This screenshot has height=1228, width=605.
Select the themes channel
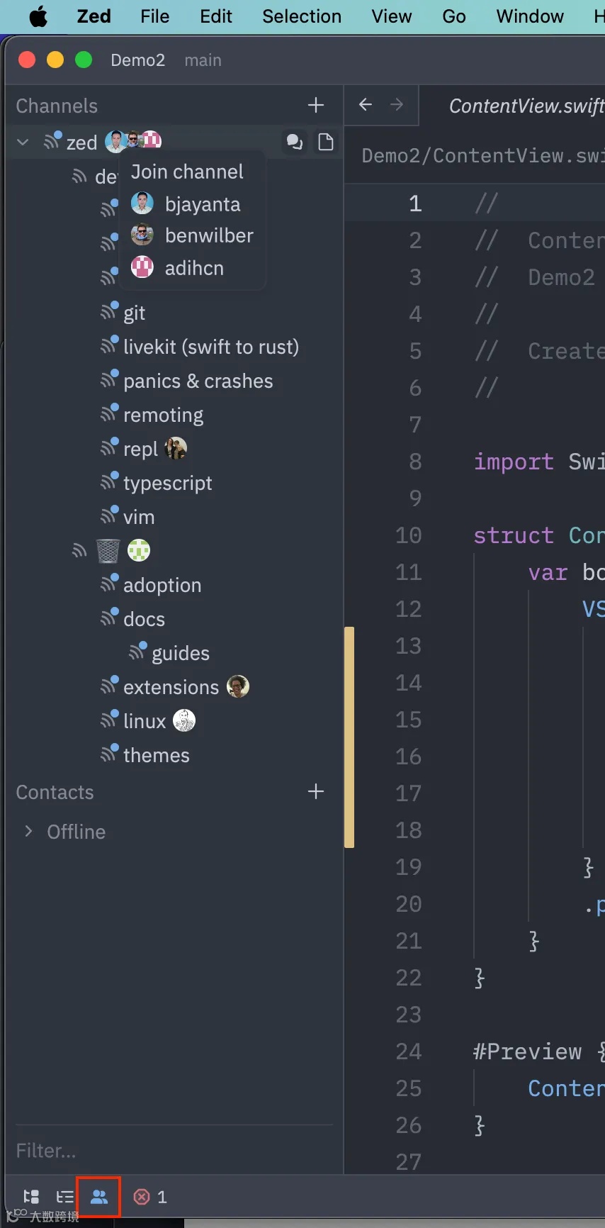(156, 755)
